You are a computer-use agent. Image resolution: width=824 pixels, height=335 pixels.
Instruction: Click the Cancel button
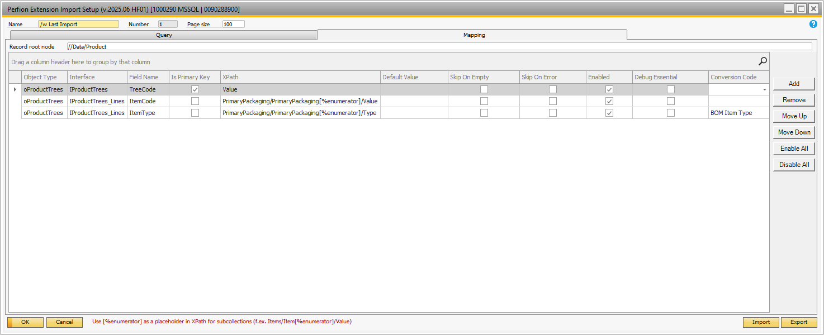pos(64,322)
